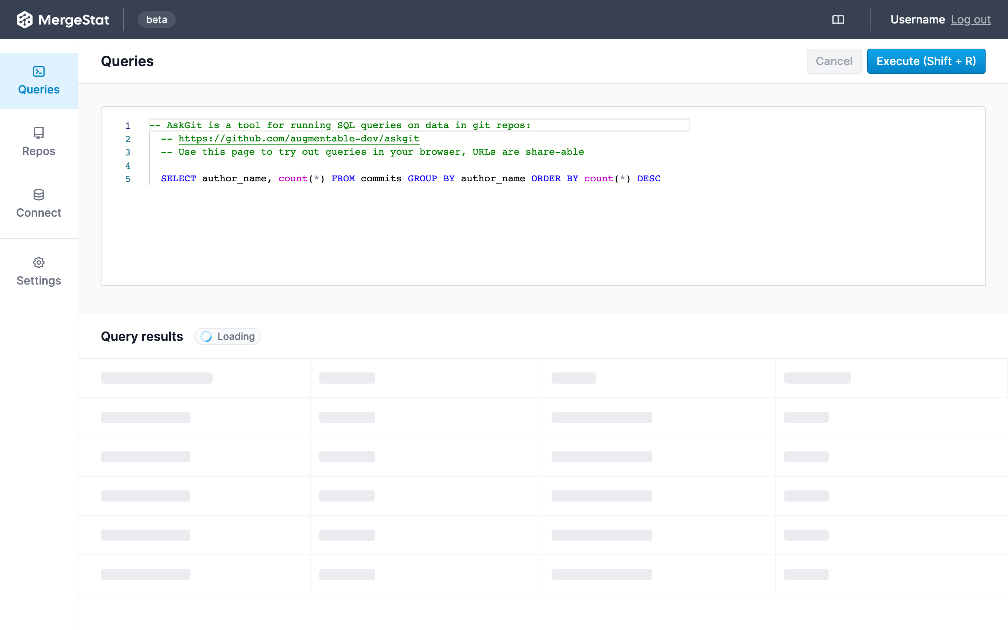
Task: Select line 5 of the query
Action: pos(410,178)
